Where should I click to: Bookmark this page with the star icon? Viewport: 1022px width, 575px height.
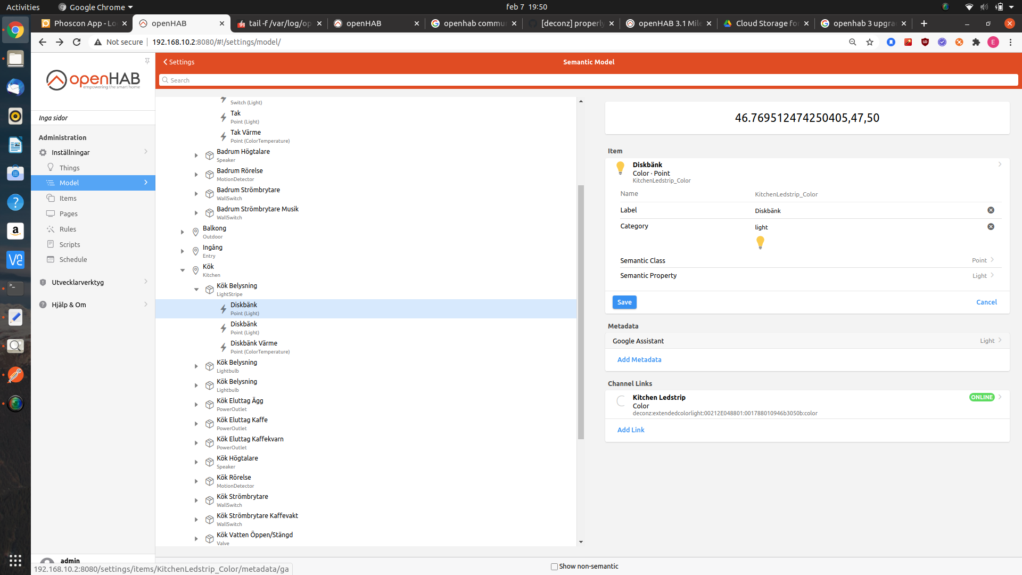[x=870, y=42]
